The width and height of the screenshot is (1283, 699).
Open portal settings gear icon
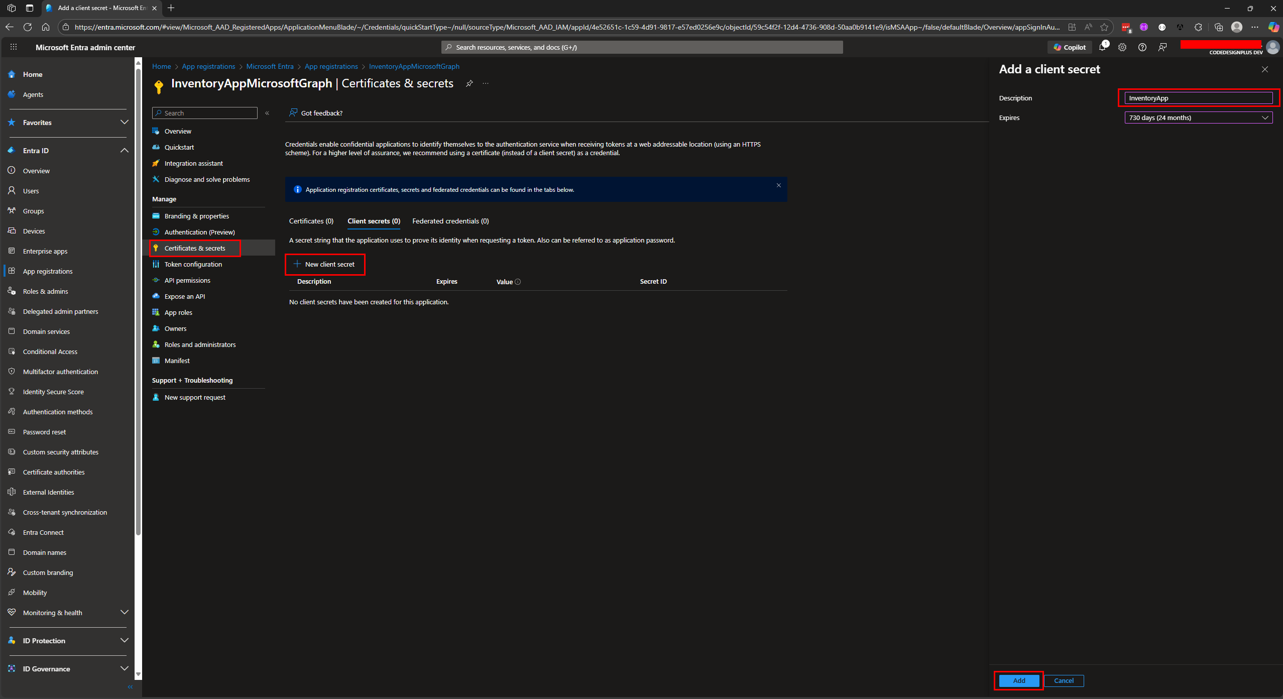pos(1122,47)
